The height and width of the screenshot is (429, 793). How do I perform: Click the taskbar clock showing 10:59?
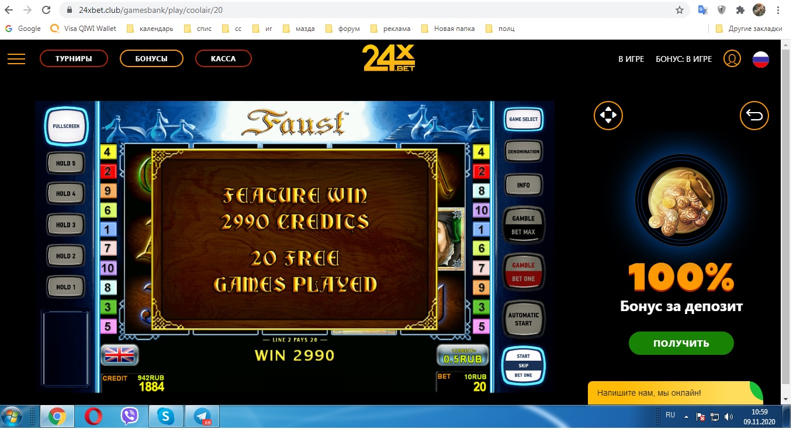pyautogui.click(x=759, y=412)
